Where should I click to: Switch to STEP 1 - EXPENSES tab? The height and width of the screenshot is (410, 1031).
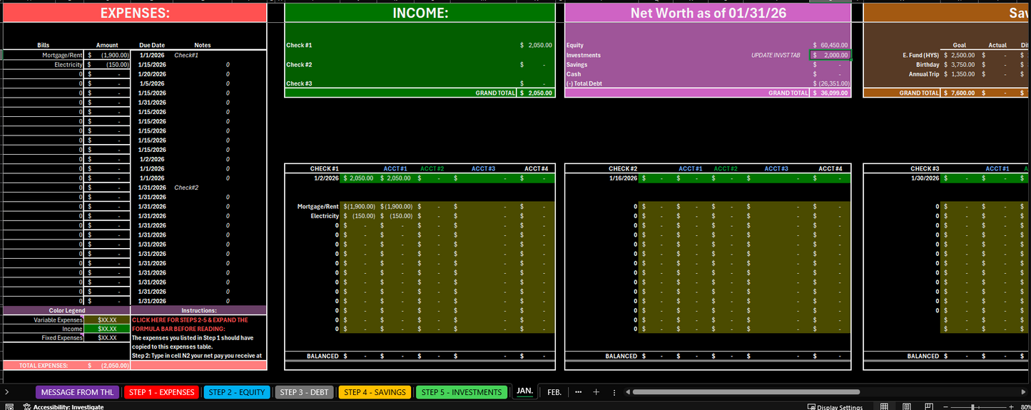161,392
